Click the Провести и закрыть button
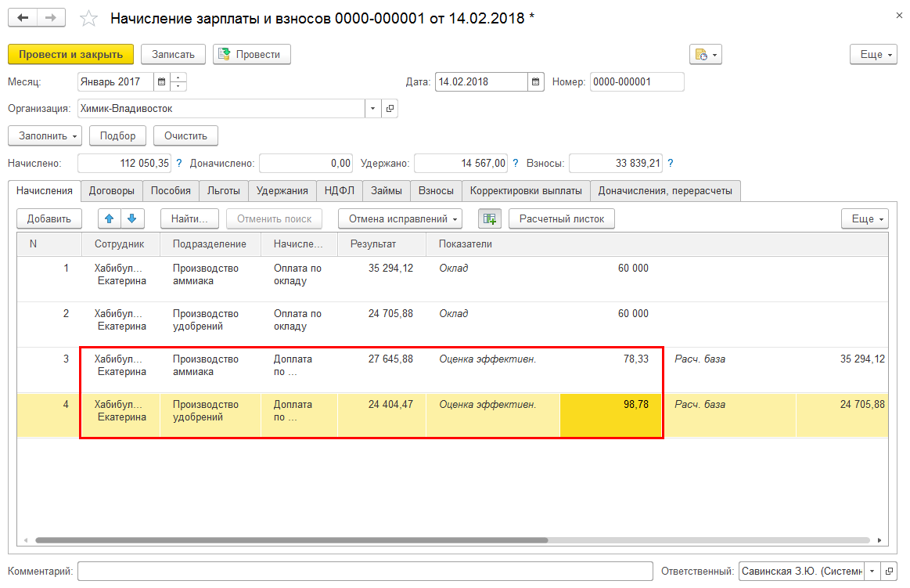 point(70,54)
